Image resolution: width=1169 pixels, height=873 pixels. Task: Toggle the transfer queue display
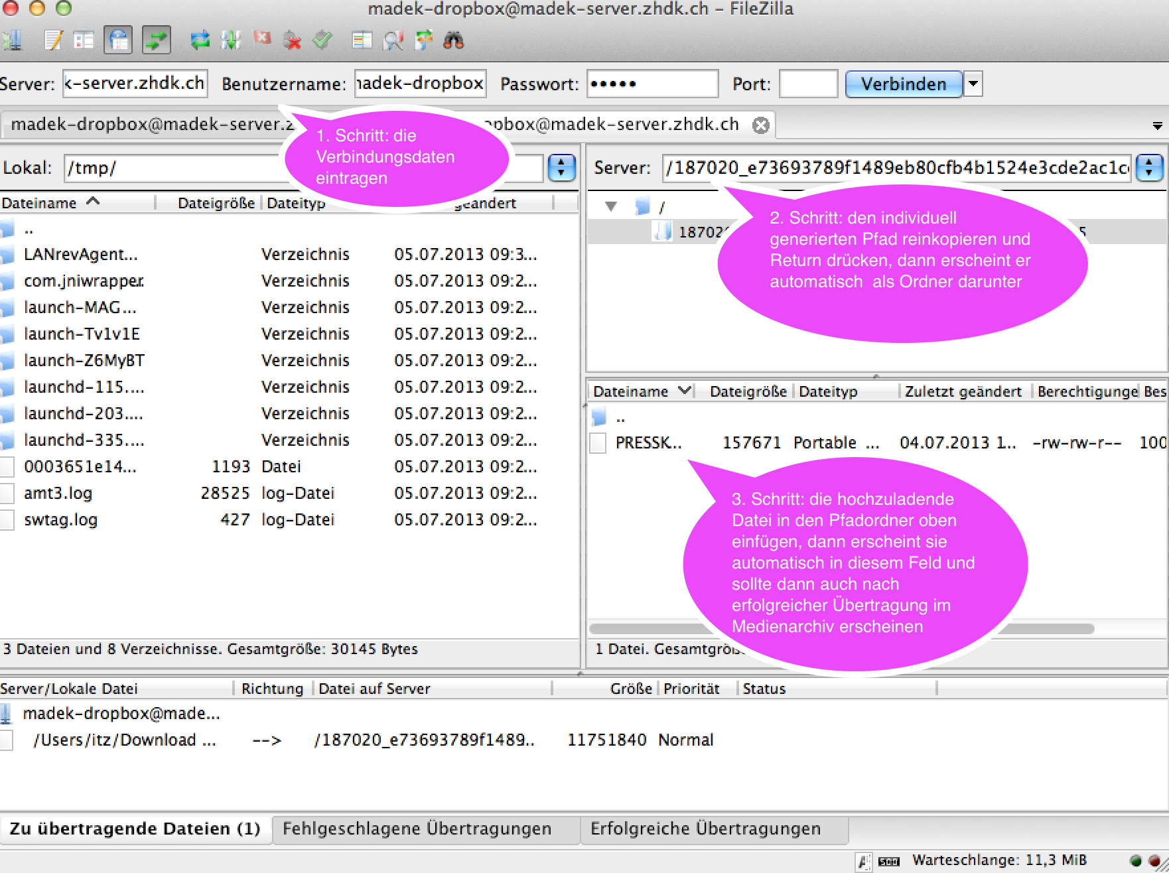pyautogui.click(x=157, y=40)
